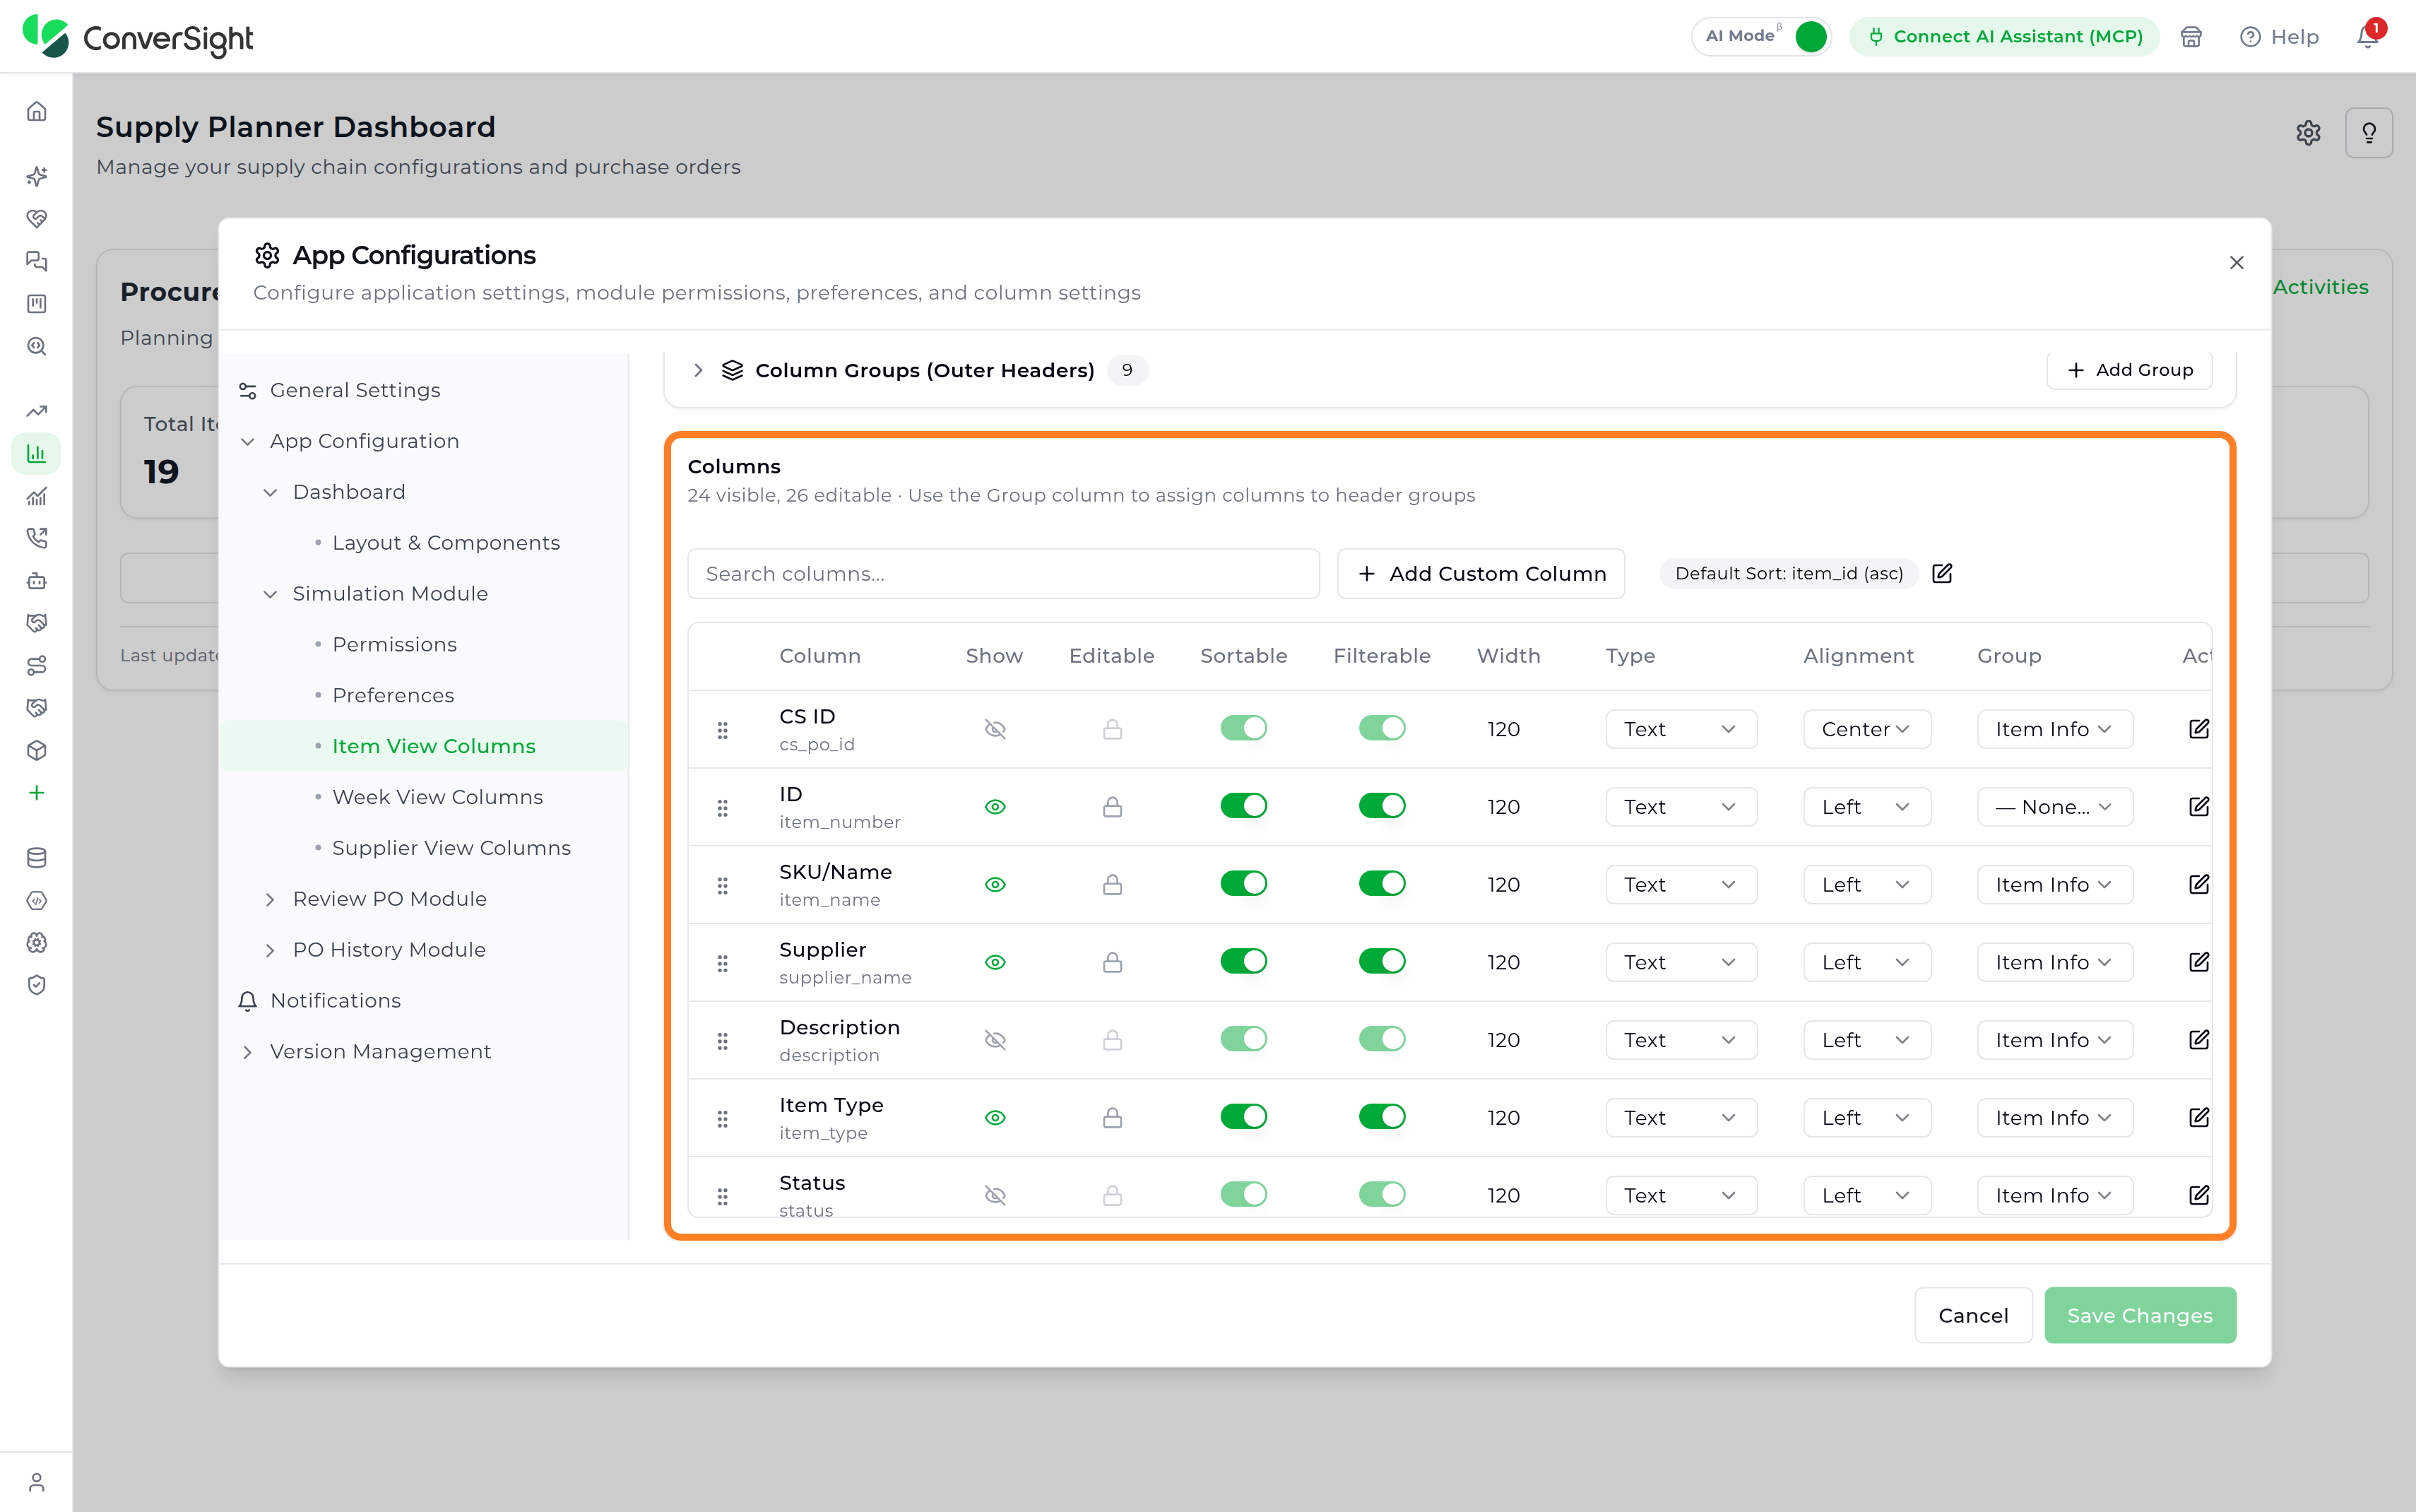Image resolution: width=2416 pixels, height=1512 pixels.
Task: Open Supplier View Columns settings
Action: (x=451, y=848)
